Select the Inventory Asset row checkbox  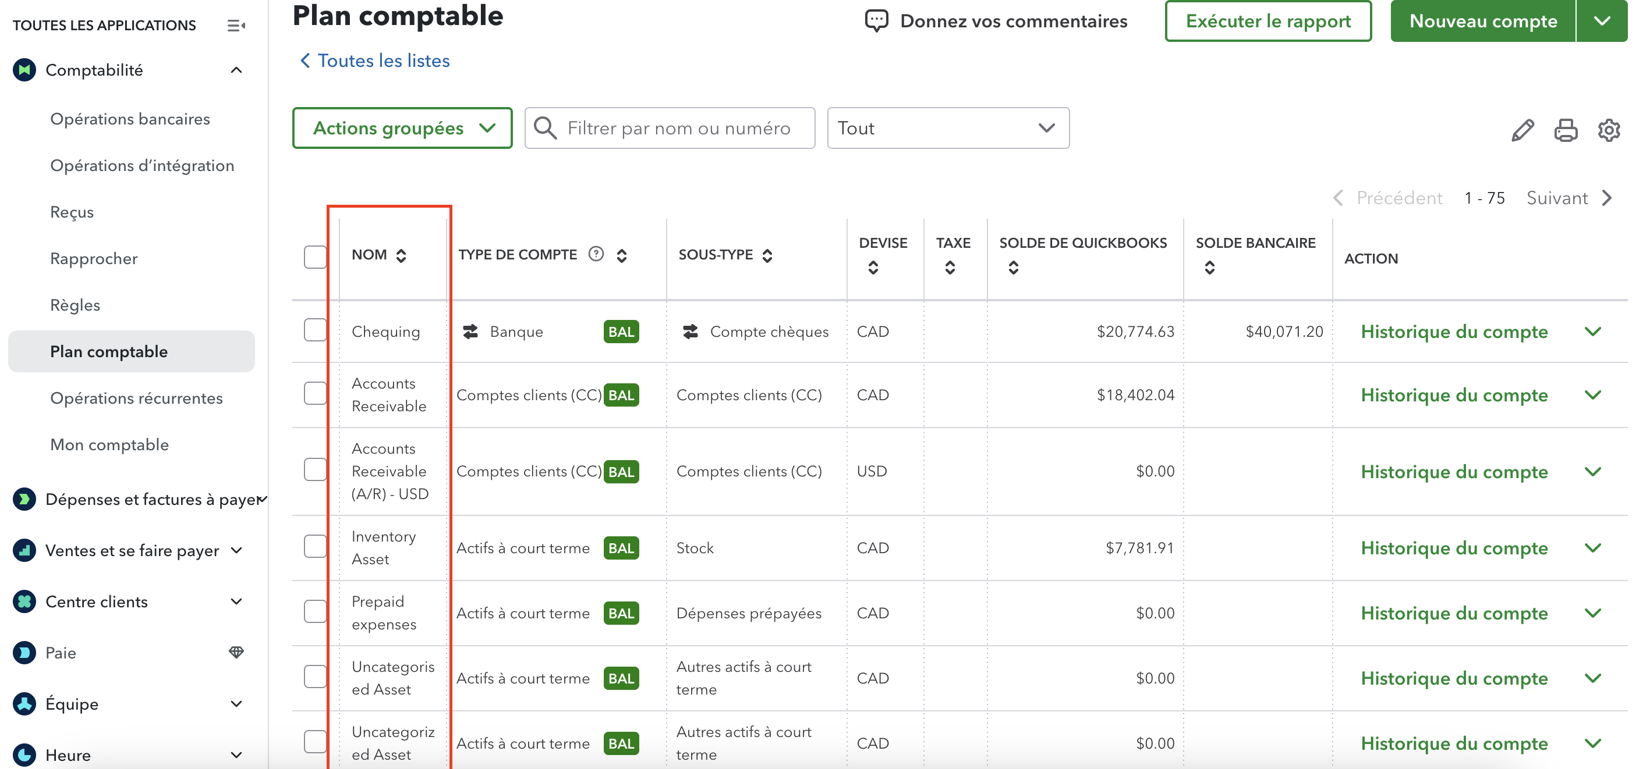(x=315, y=546)
